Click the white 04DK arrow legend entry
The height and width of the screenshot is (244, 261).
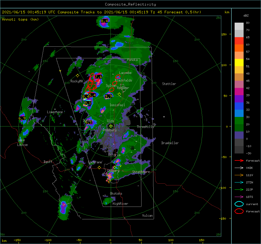point(239,168)
